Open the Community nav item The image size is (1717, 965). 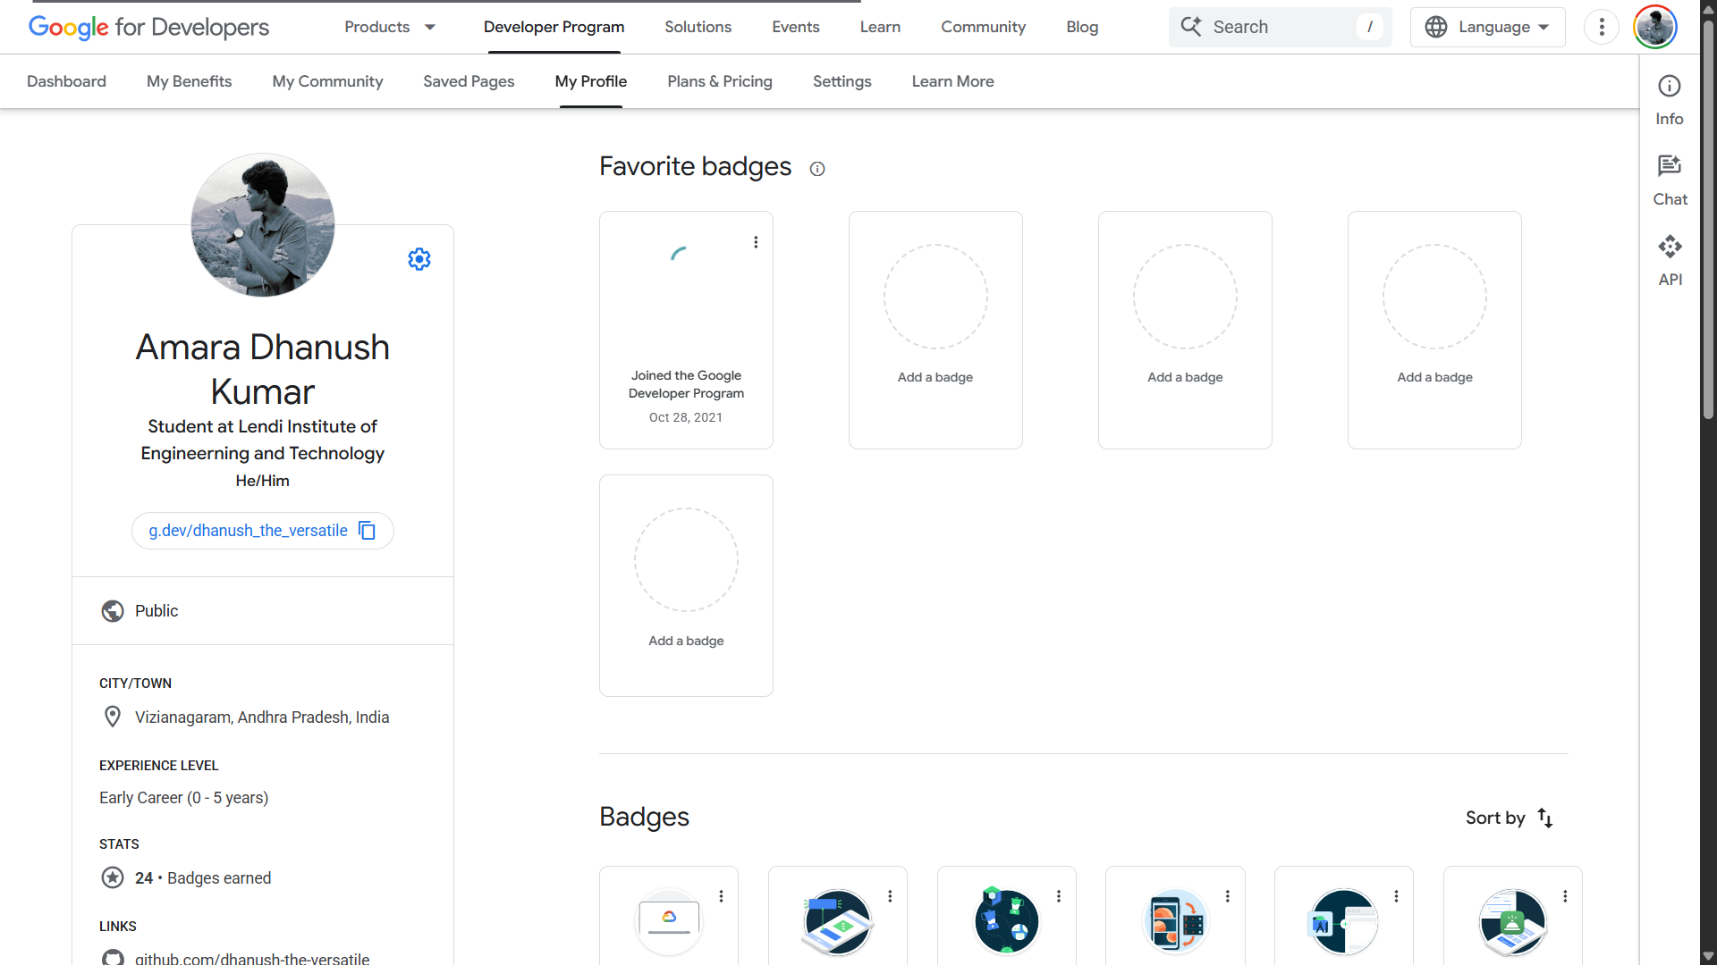point(984,27)
